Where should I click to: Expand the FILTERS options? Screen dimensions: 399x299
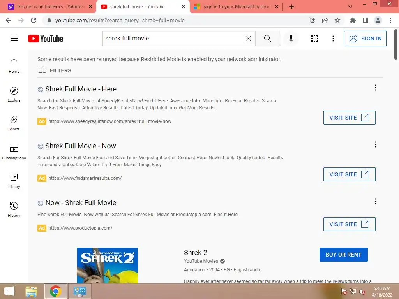55,70
